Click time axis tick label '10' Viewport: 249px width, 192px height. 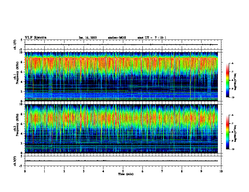[221, 171]
